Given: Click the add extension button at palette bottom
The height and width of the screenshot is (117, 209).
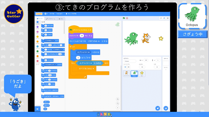Looking at the screenshot, I should 37,109.
